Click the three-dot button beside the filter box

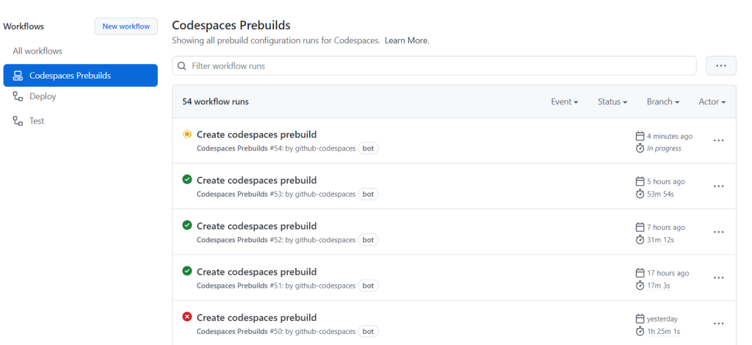click(x=720, y=65)
